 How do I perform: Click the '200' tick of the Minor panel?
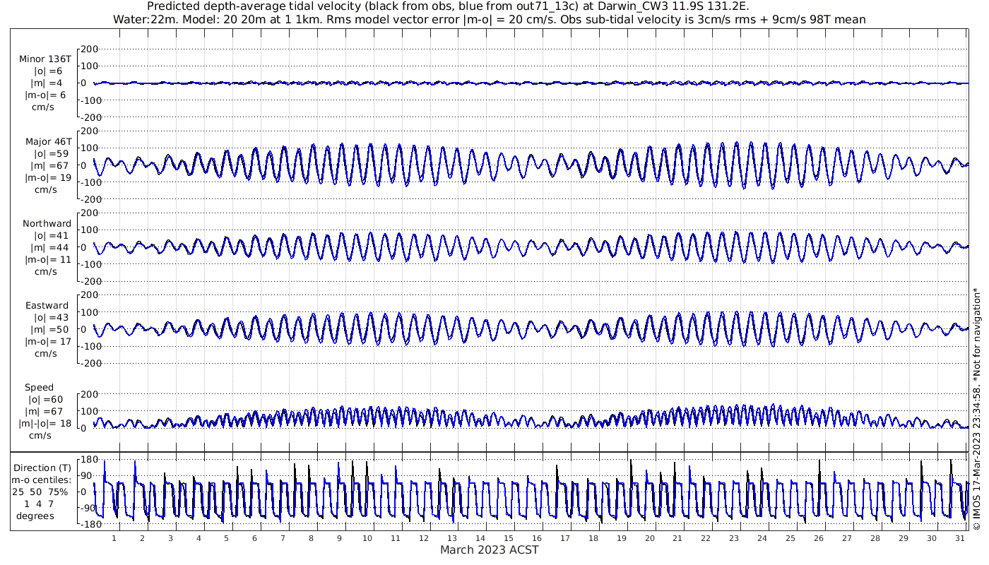[89, 49]
